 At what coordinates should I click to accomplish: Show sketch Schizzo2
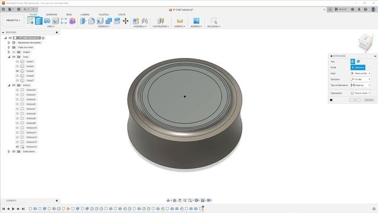[17, 90]
